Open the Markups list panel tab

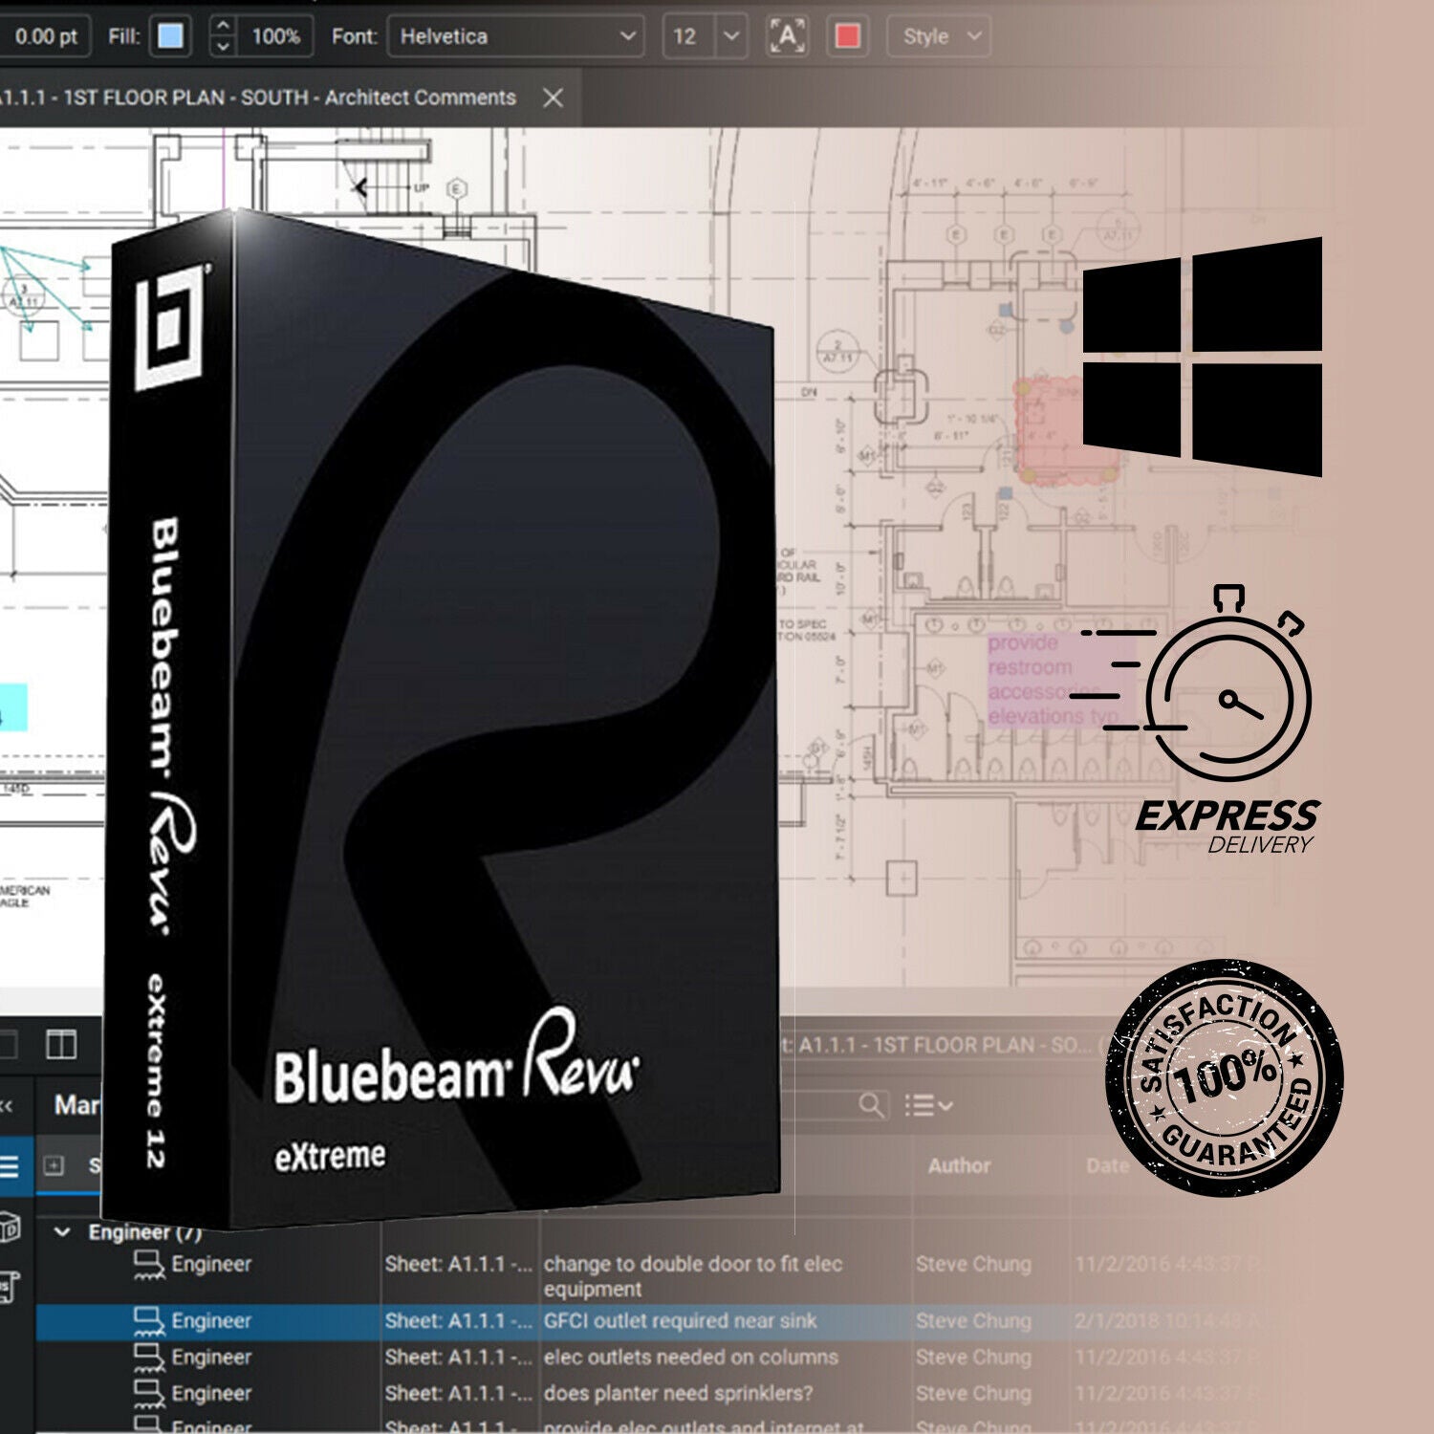point(76,1105)
